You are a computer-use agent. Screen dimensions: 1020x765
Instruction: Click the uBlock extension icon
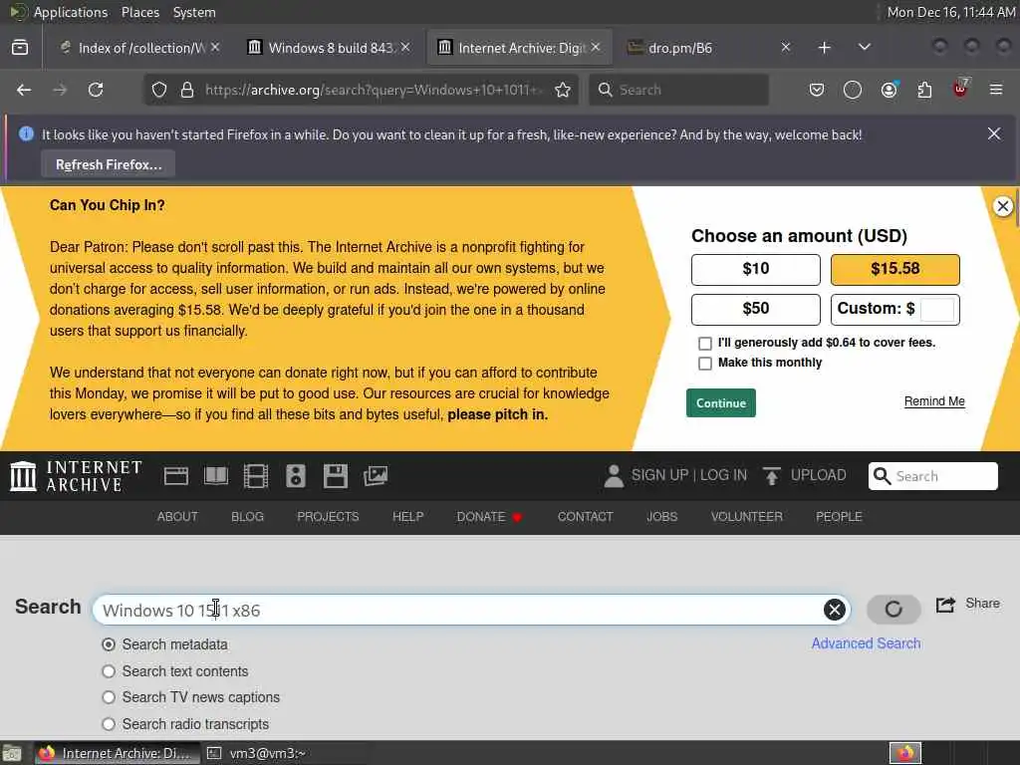[960, 89]
